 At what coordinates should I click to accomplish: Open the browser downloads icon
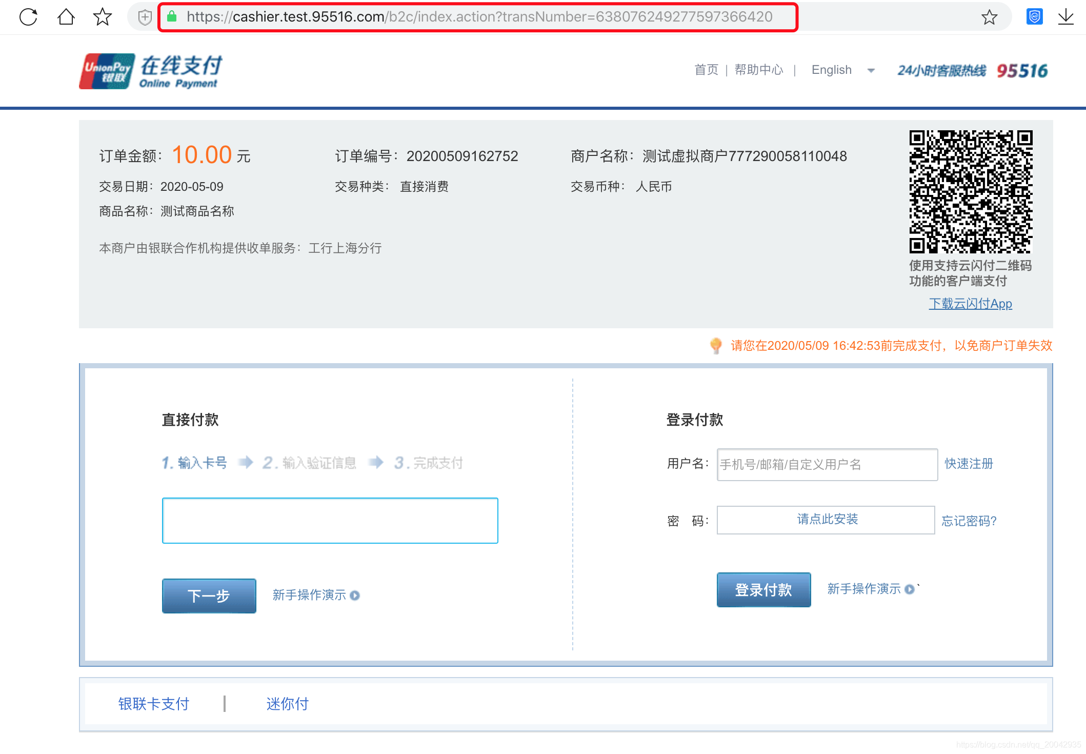click(x=1066, y=17)
